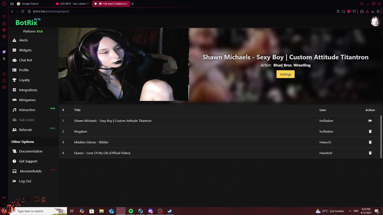The image size is (383, 215).
Task: Open File Explorer from the taskbar
Action: click(101, 211)
